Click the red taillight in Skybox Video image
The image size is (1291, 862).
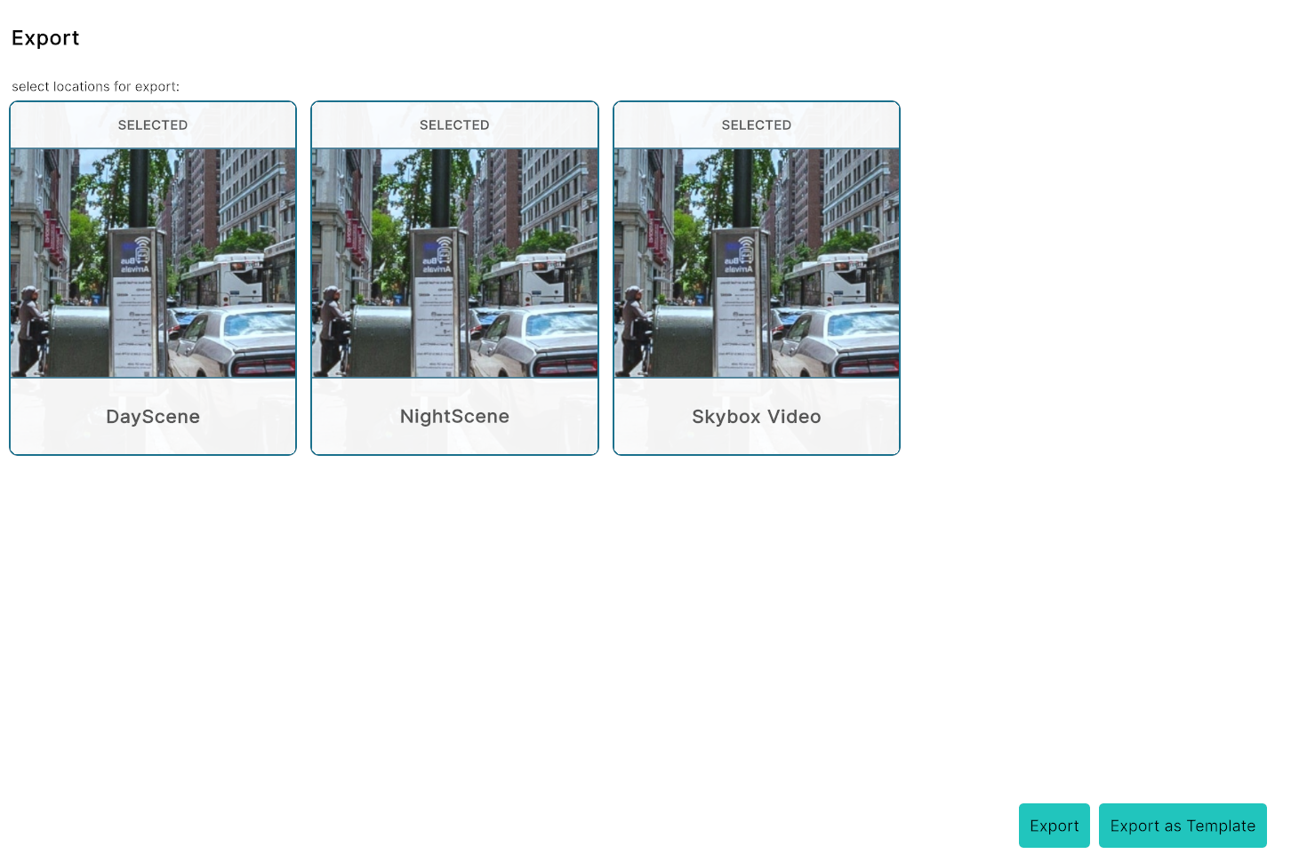[x=870, y=366]
